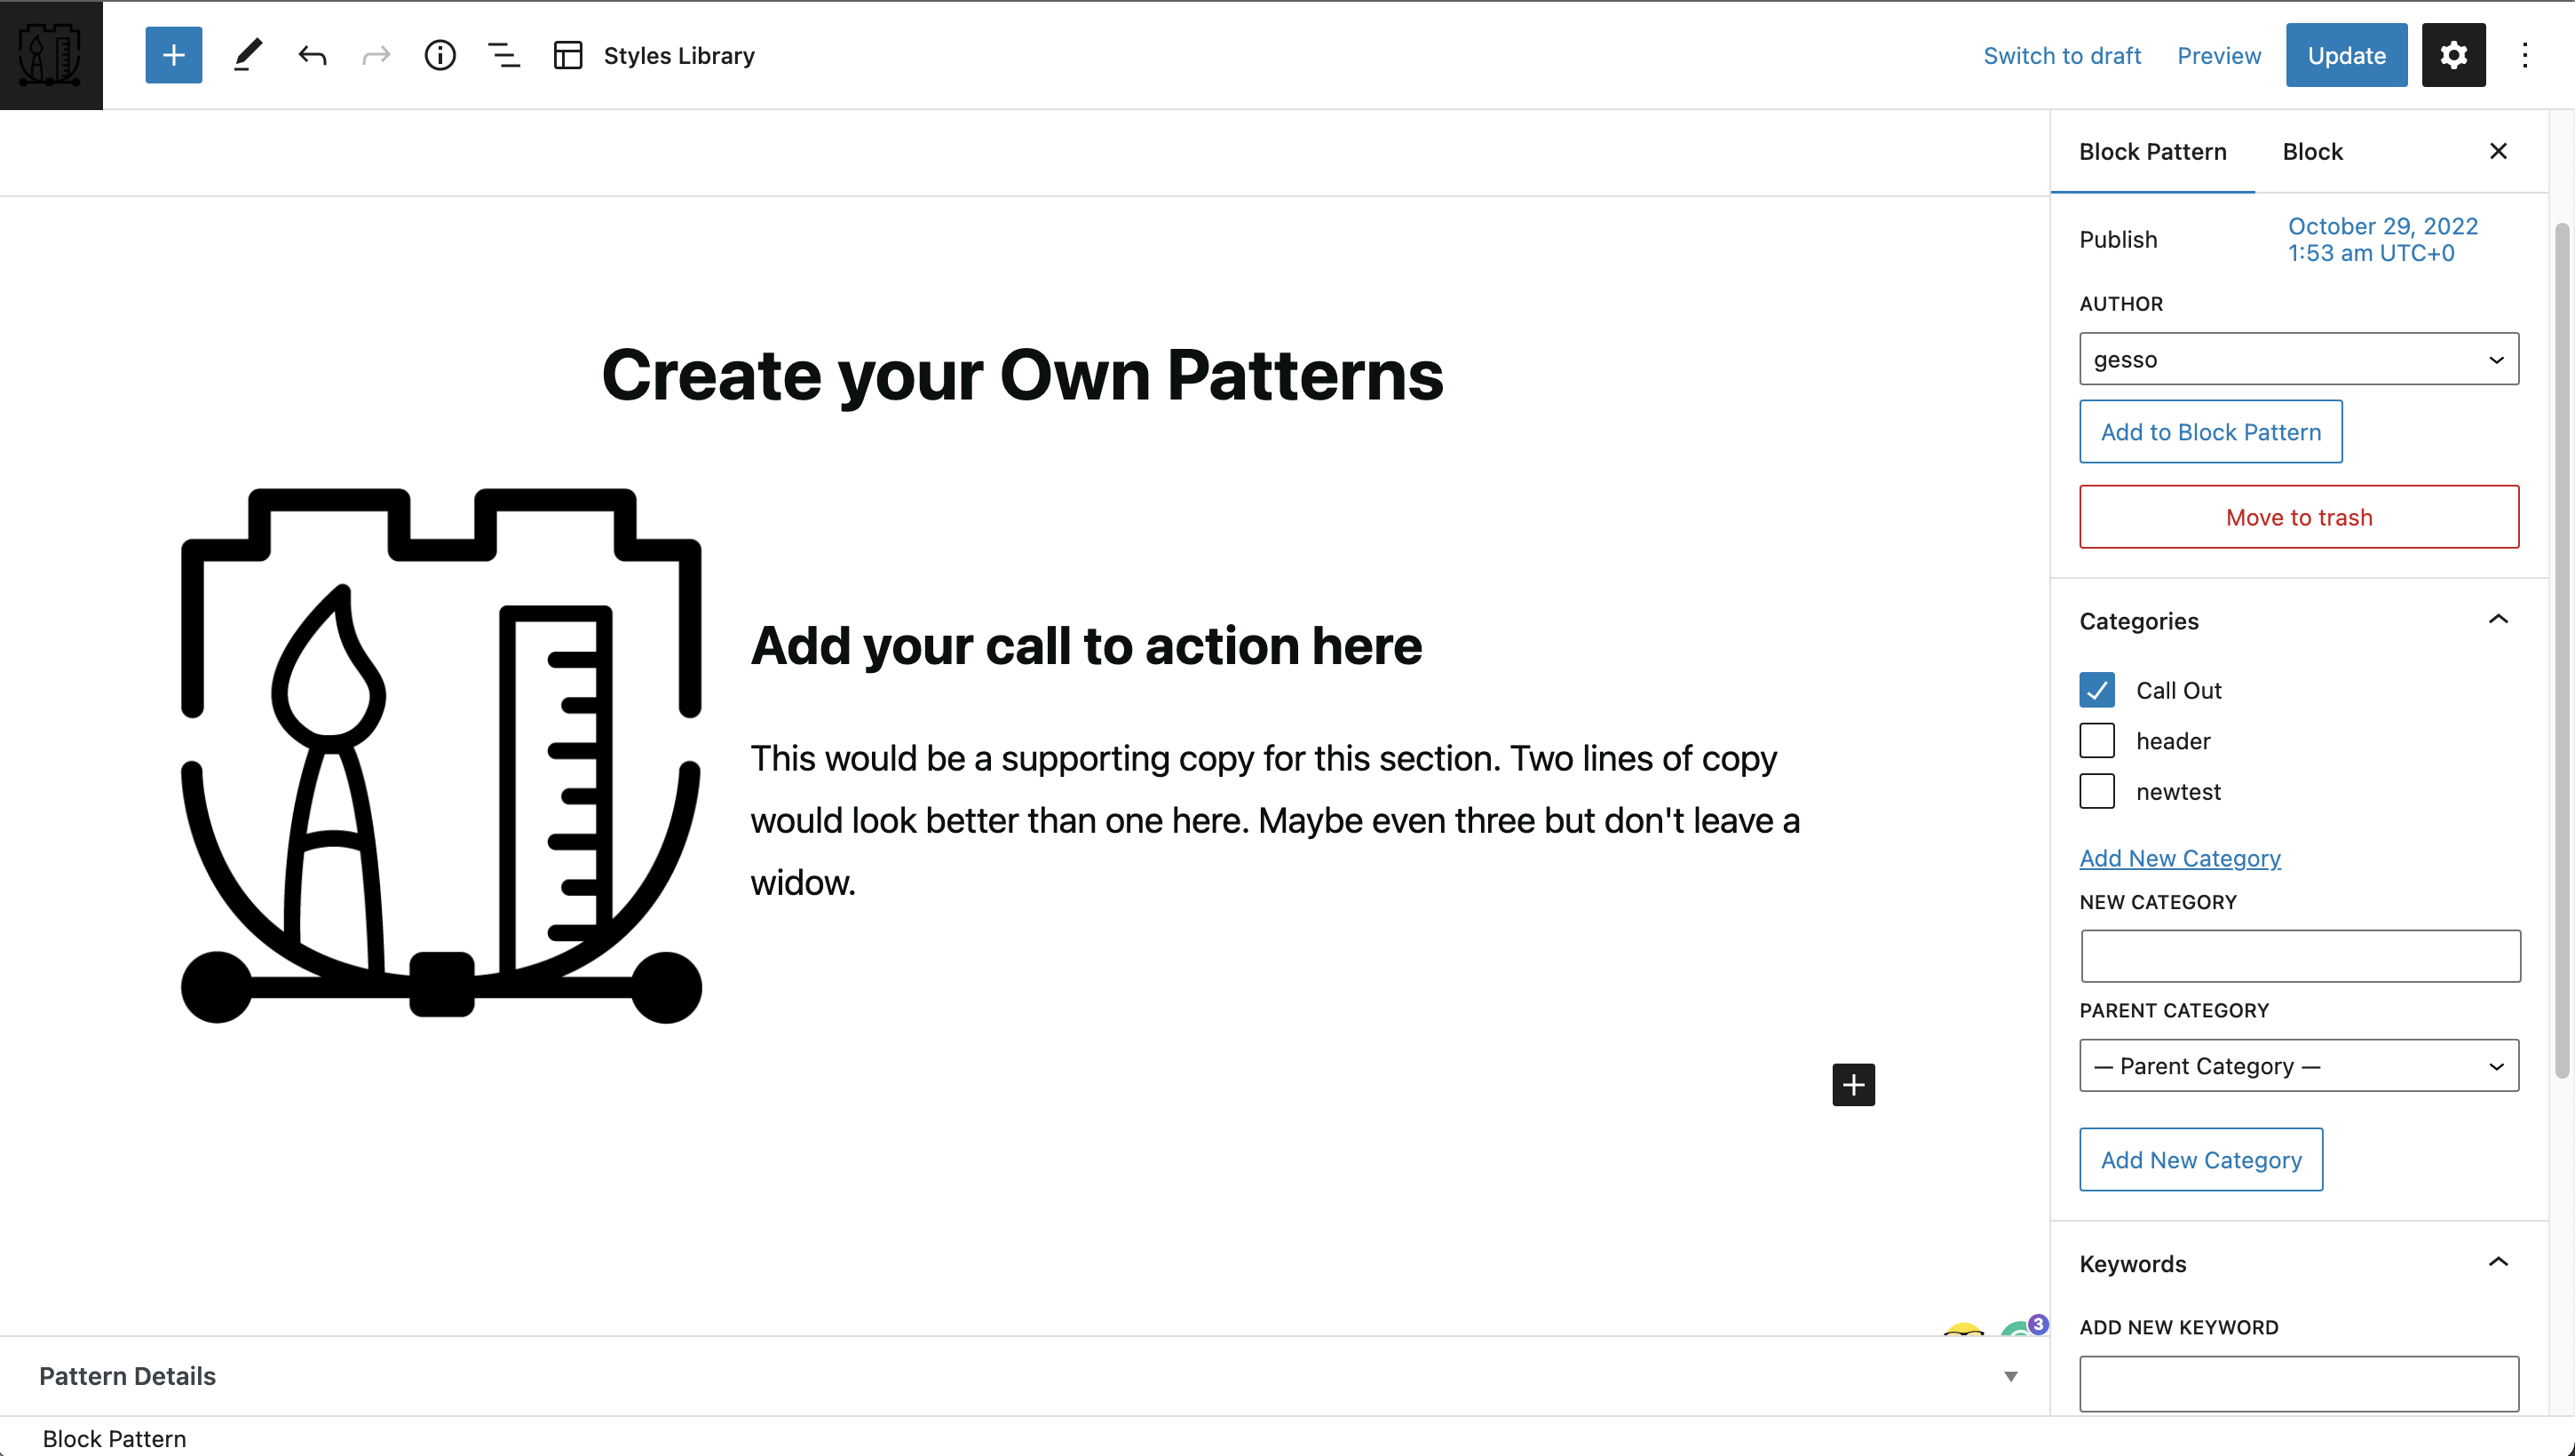Click Switch to draft

(2062, 56)
